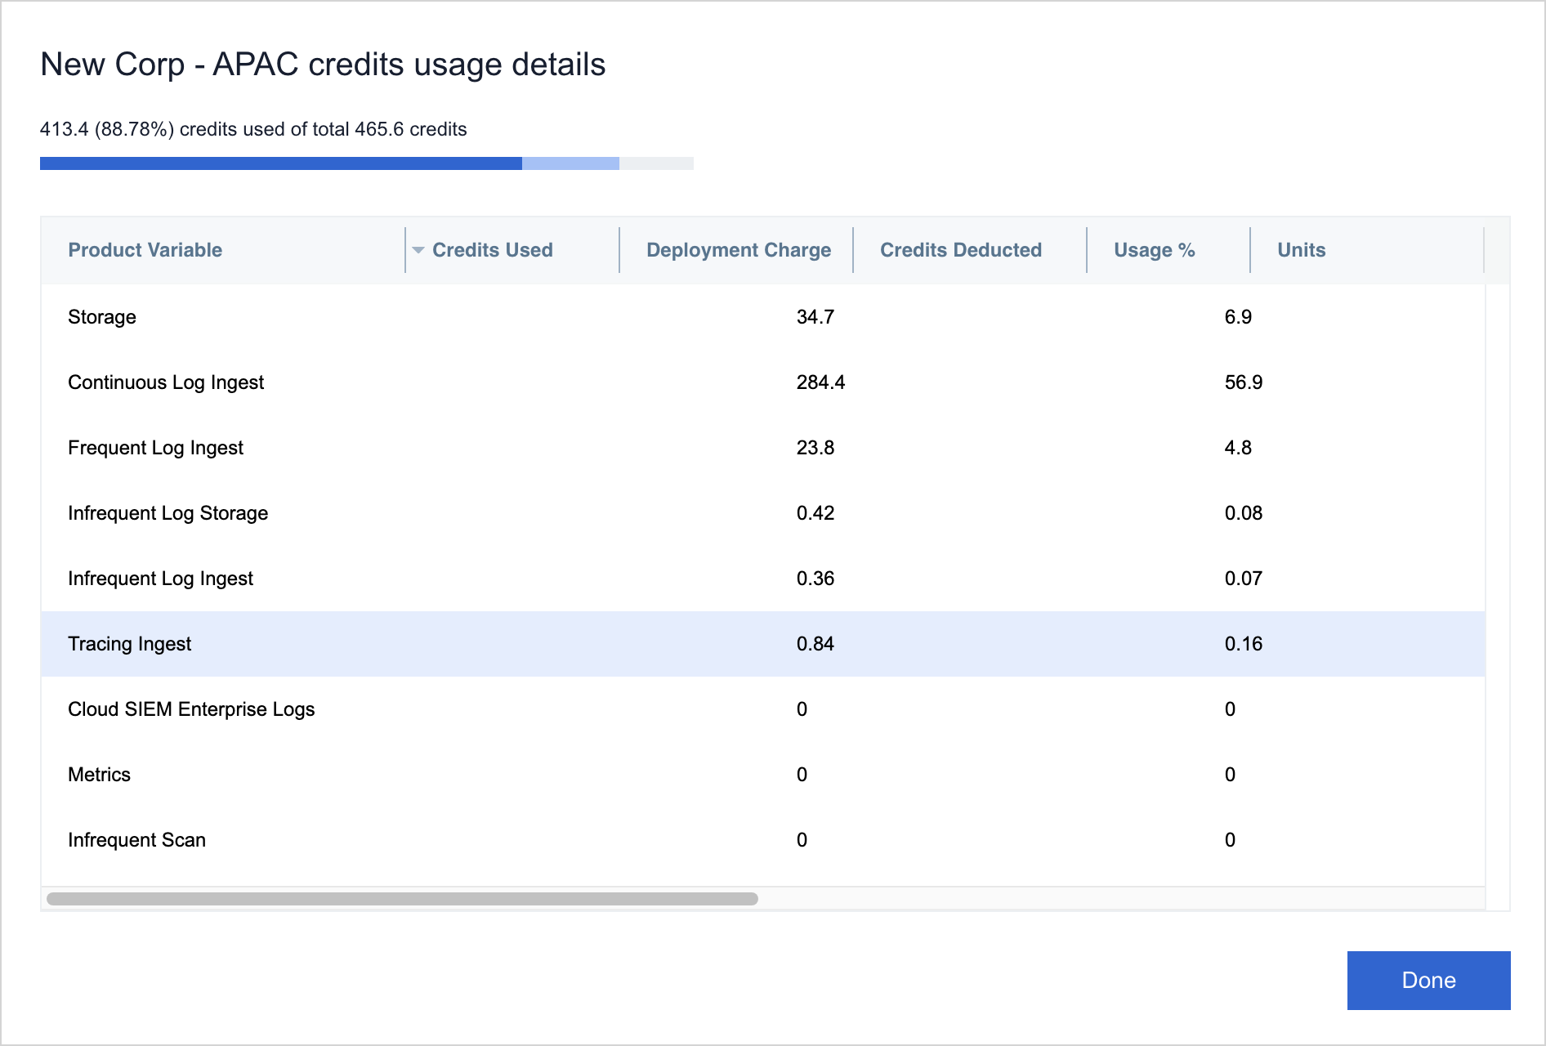The width and height of the screenshot is (1546, 1046).
Task: Sort by Product Variable column header
Action: pos(145,250)
